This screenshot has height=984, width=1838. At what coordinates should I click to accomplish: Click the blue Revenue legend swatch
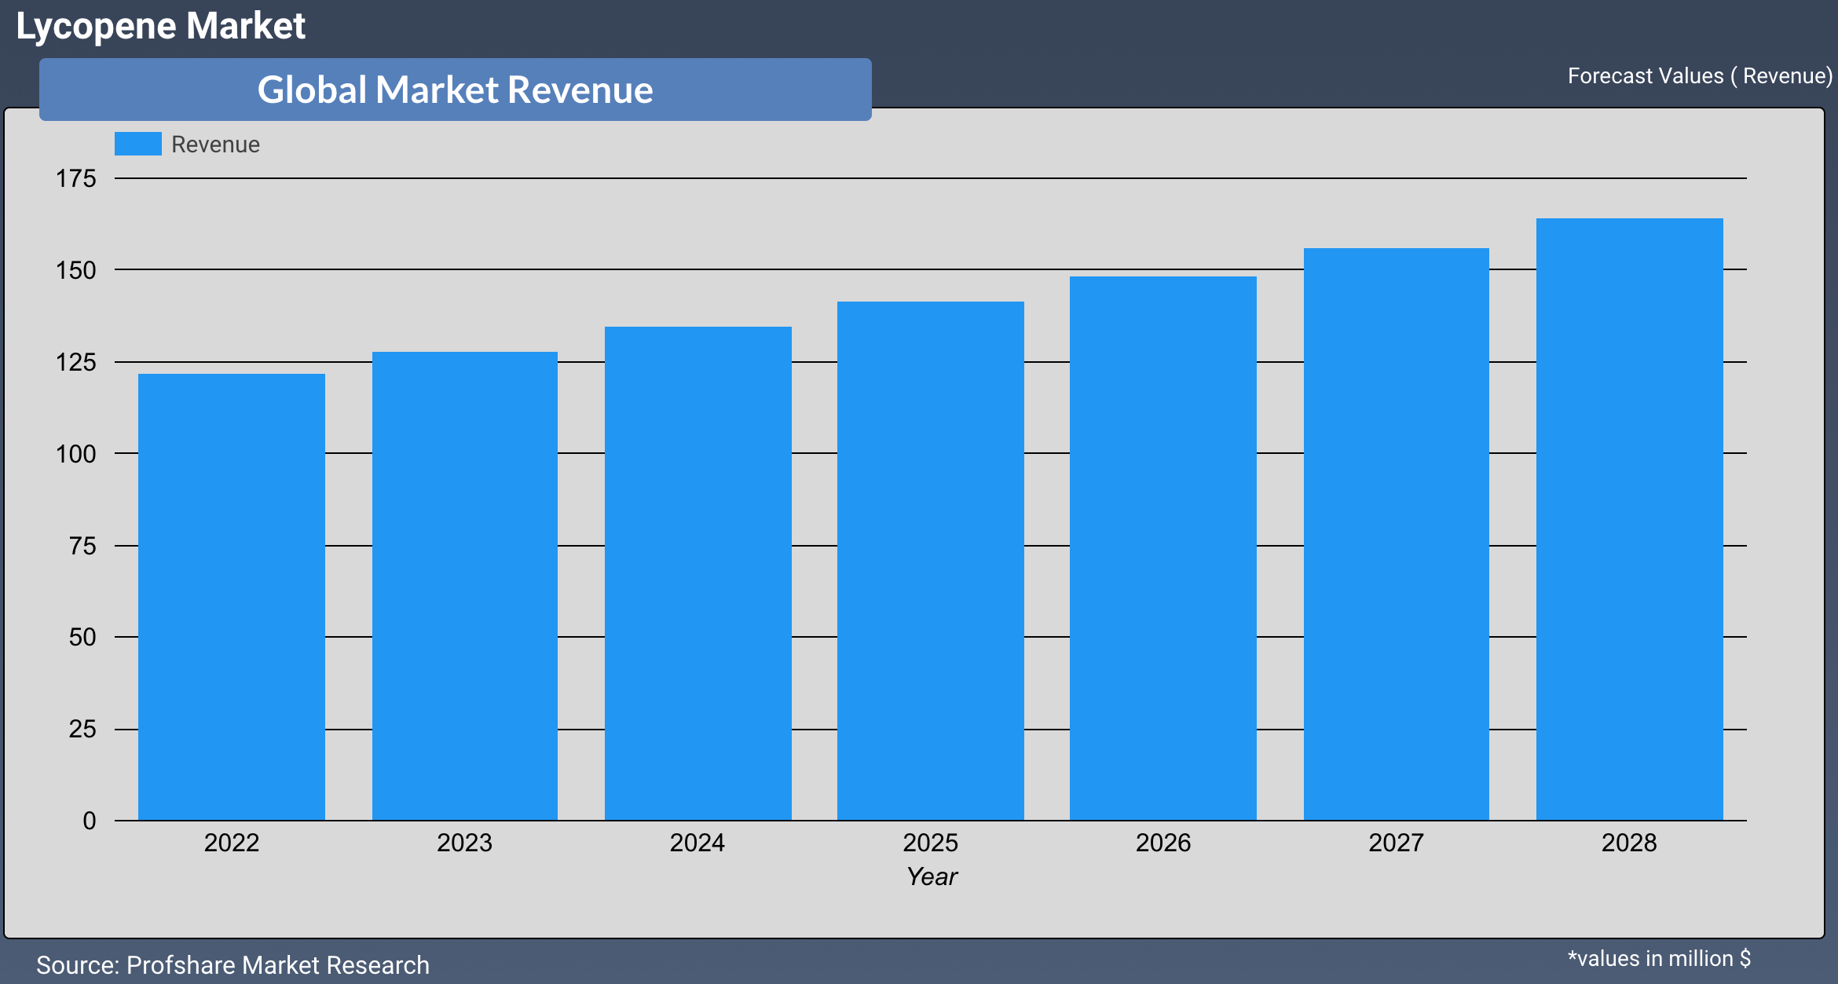137,144
